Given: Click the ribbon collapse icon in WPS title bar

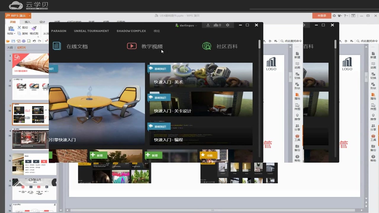Looking at the screenshot, I should (353, 16).
